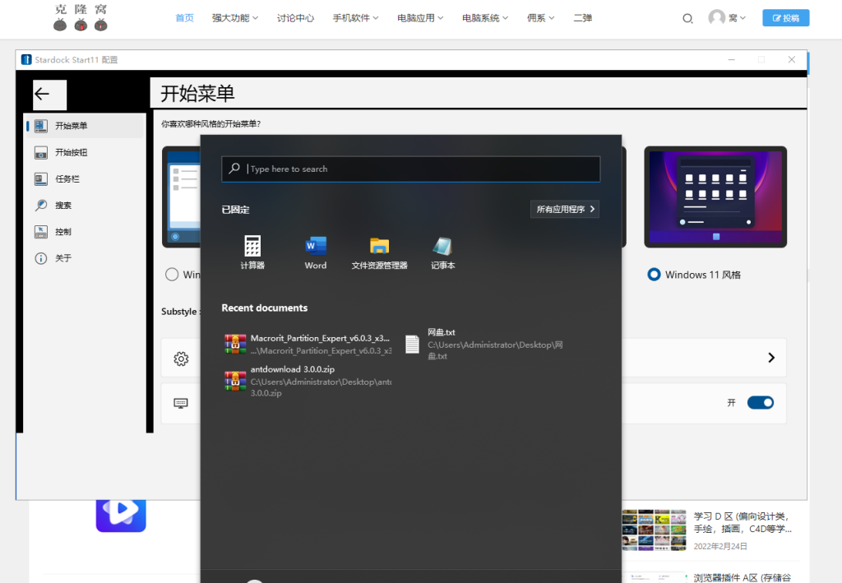This screenshot has height=583, width=842.
Task: Click the blue play app icon
Action: (121, 516)
